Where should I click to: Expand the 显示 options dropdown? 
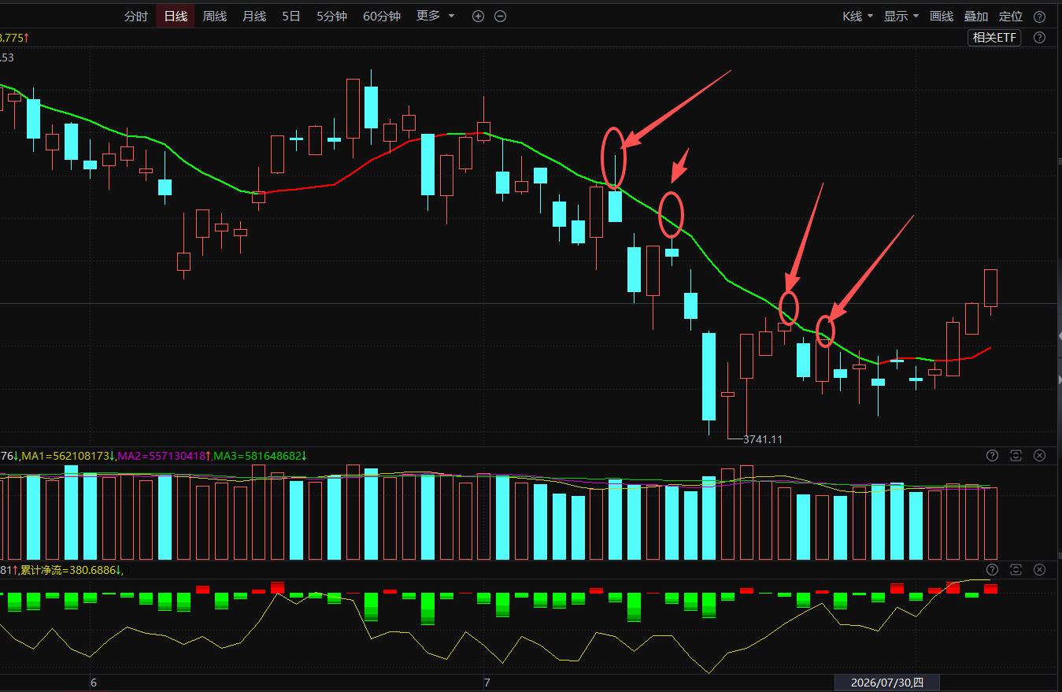(x=901, y=17)
